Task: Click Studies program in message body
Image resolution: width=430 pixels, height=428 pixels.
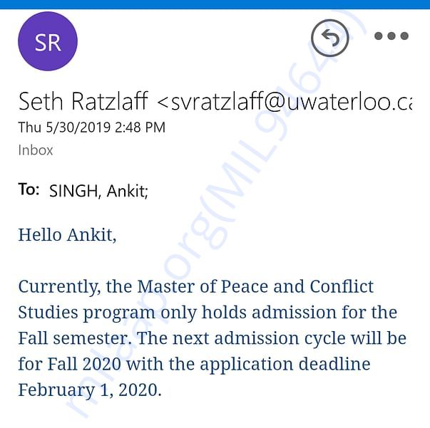Action: coord(87,313)
